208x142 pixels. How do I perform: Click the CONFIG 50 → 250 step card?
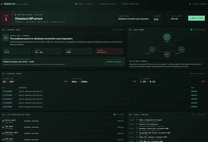pyautogui.click(x=48, y=51)
